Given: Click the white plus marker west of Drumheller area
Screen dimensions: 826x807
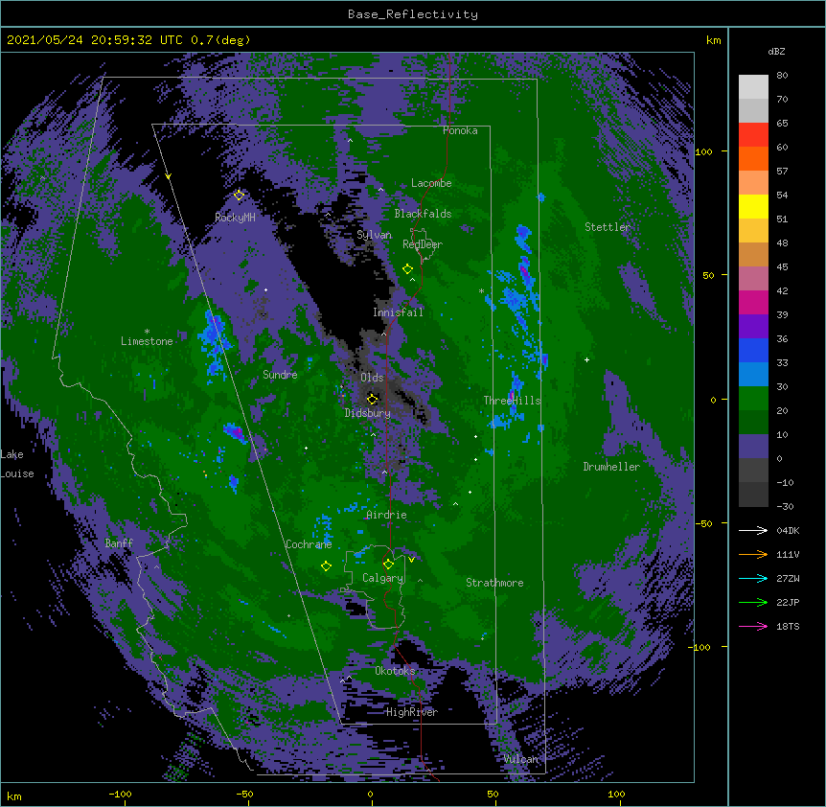Looking at the screenshot, I should tap(586, 359).
